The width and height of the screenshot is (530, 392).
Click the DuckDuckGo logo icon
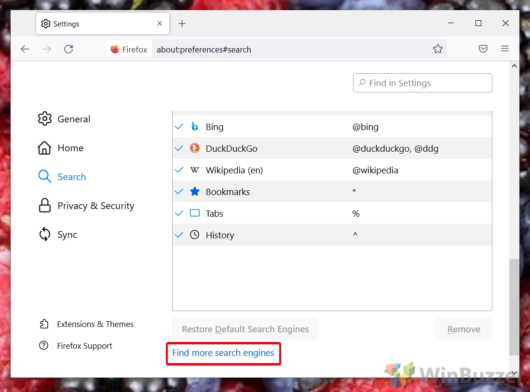pyautogui.click(x=195, y=148)
